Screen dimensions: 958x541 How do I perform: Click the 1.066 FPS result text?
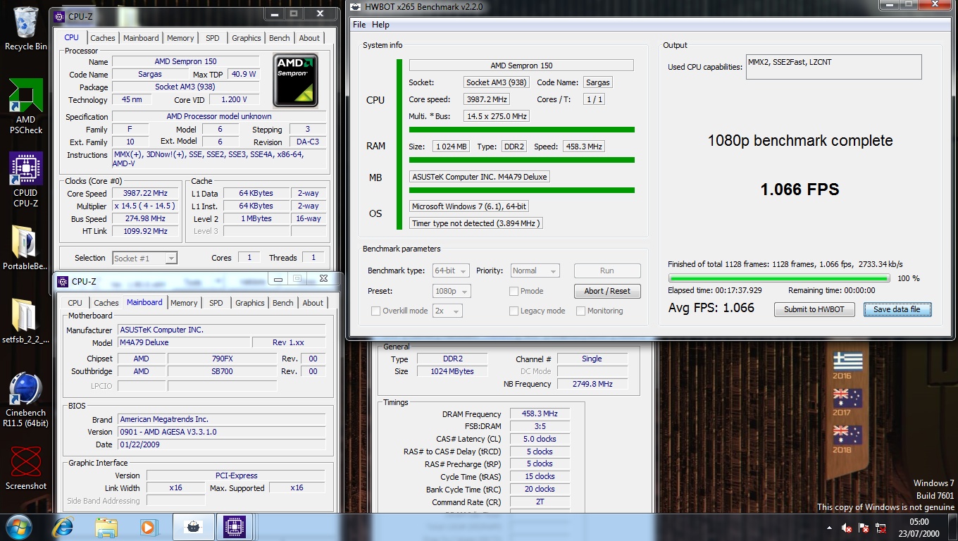800,189
